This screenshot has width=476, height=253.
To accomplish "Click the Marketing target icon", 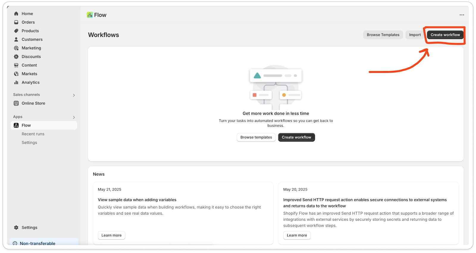I will (x=16, y=48).
